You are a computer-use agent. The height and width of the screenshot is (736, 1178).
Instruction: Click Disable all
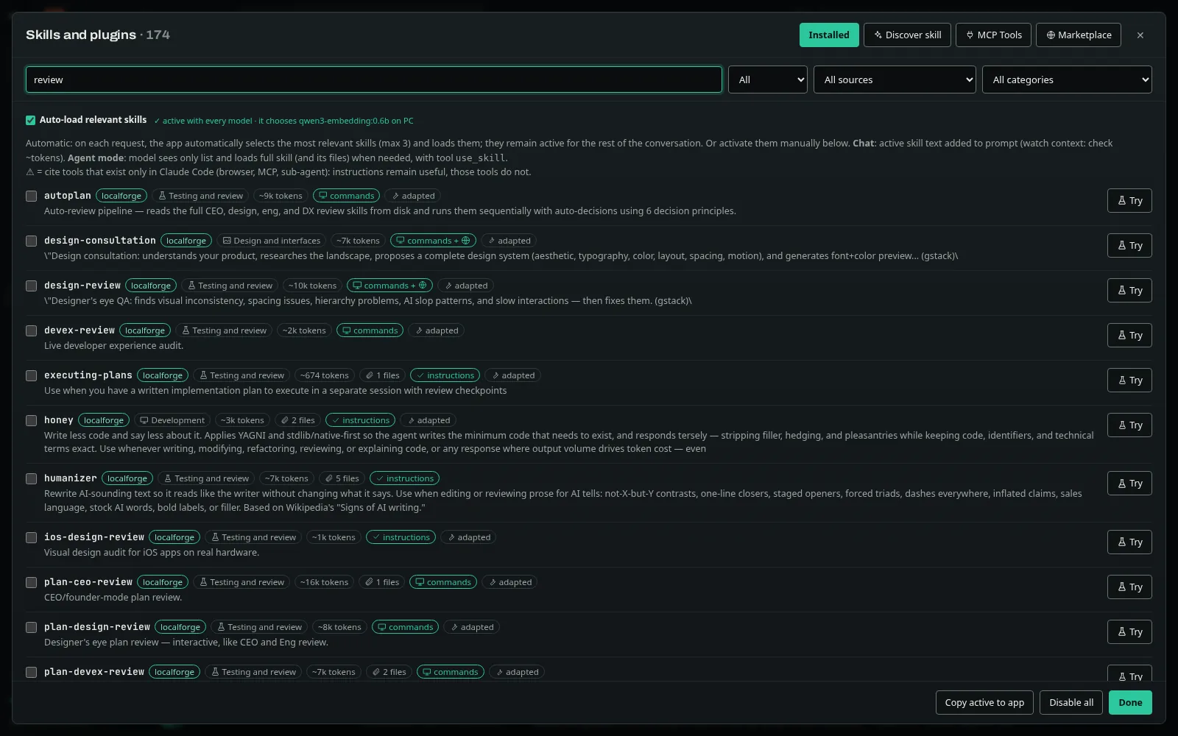coord(1071,702)
